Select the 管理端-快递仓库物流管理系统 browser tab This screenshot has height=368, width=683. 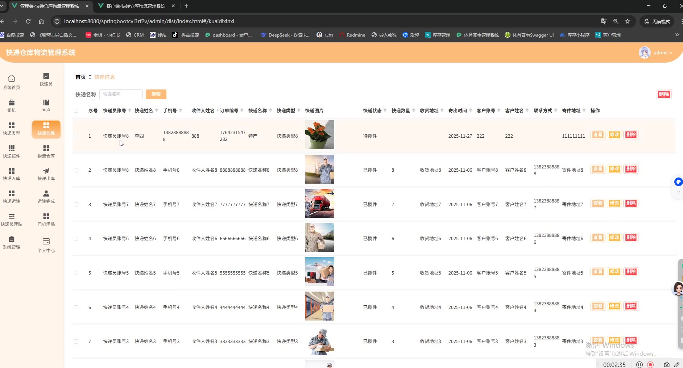click(x=49, y=6)
